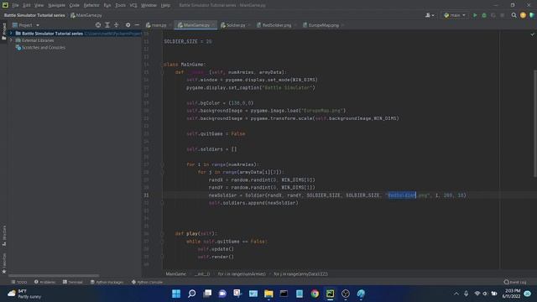Viewport: 537px width, 302px height.
Task: Expand all in Project panel
Action: tap(107, 25)
